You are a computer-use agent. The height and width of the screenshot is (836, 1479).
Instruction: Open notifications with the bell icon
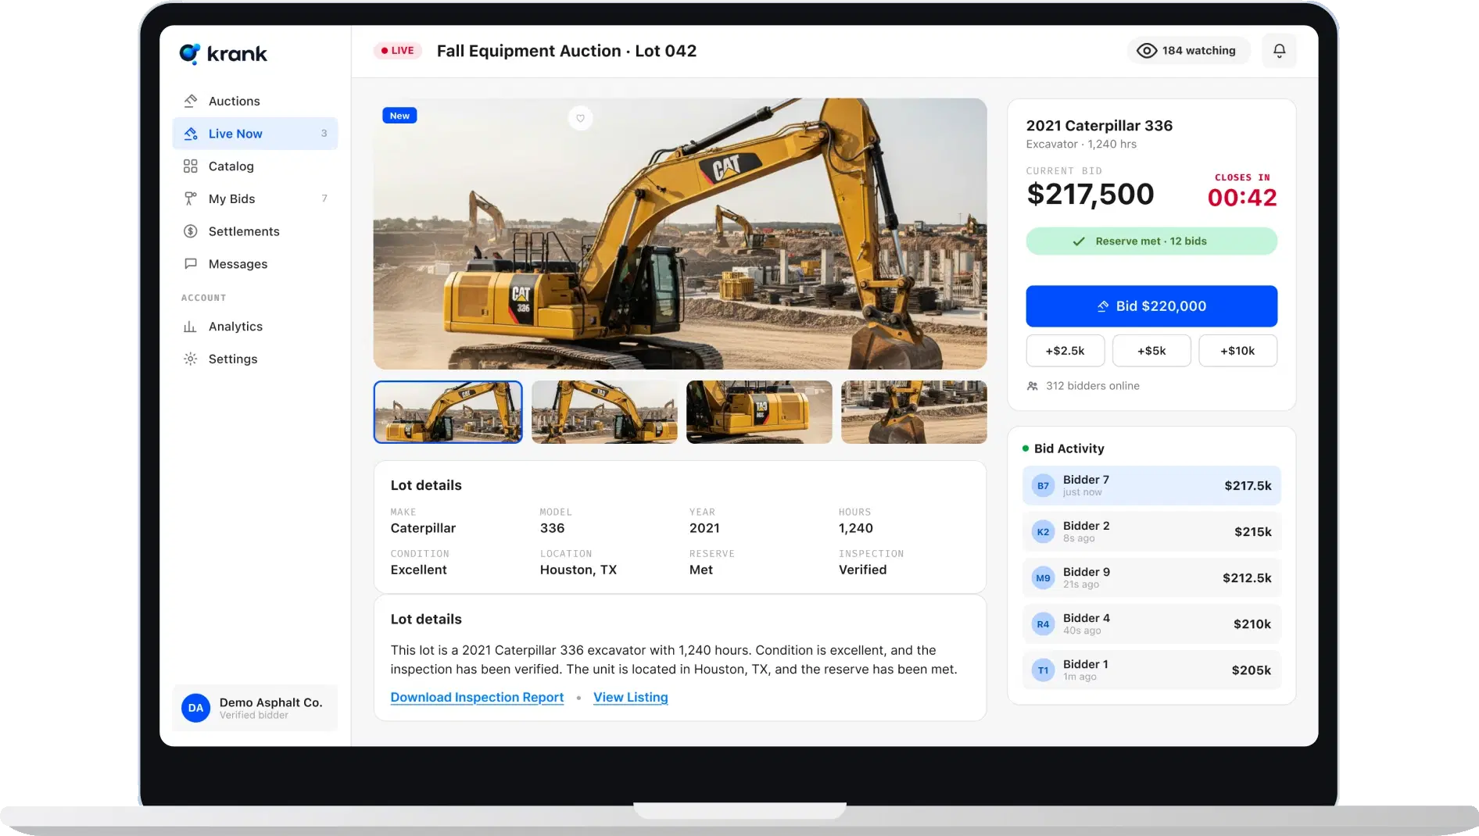tap(1279, 51)
